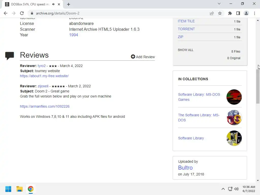Show hidden system tray icons

[x=223, y=189]
